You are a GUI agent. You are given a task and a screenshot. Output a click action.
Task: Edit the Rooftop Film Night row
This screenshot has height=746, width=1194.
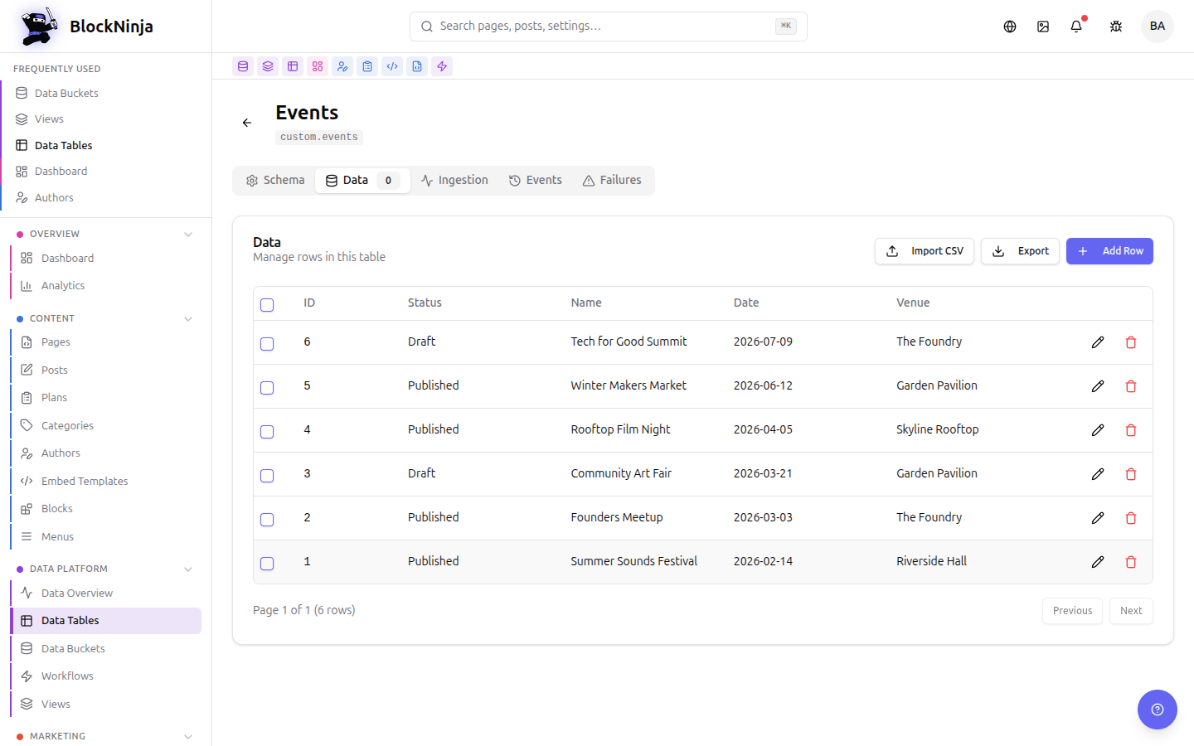(1098, 430)
